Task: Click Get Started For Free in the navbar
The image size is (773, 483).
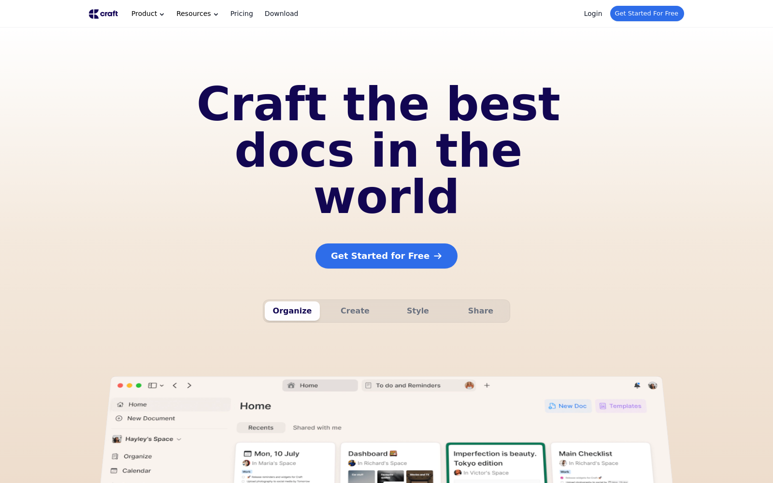Action: 647,14
